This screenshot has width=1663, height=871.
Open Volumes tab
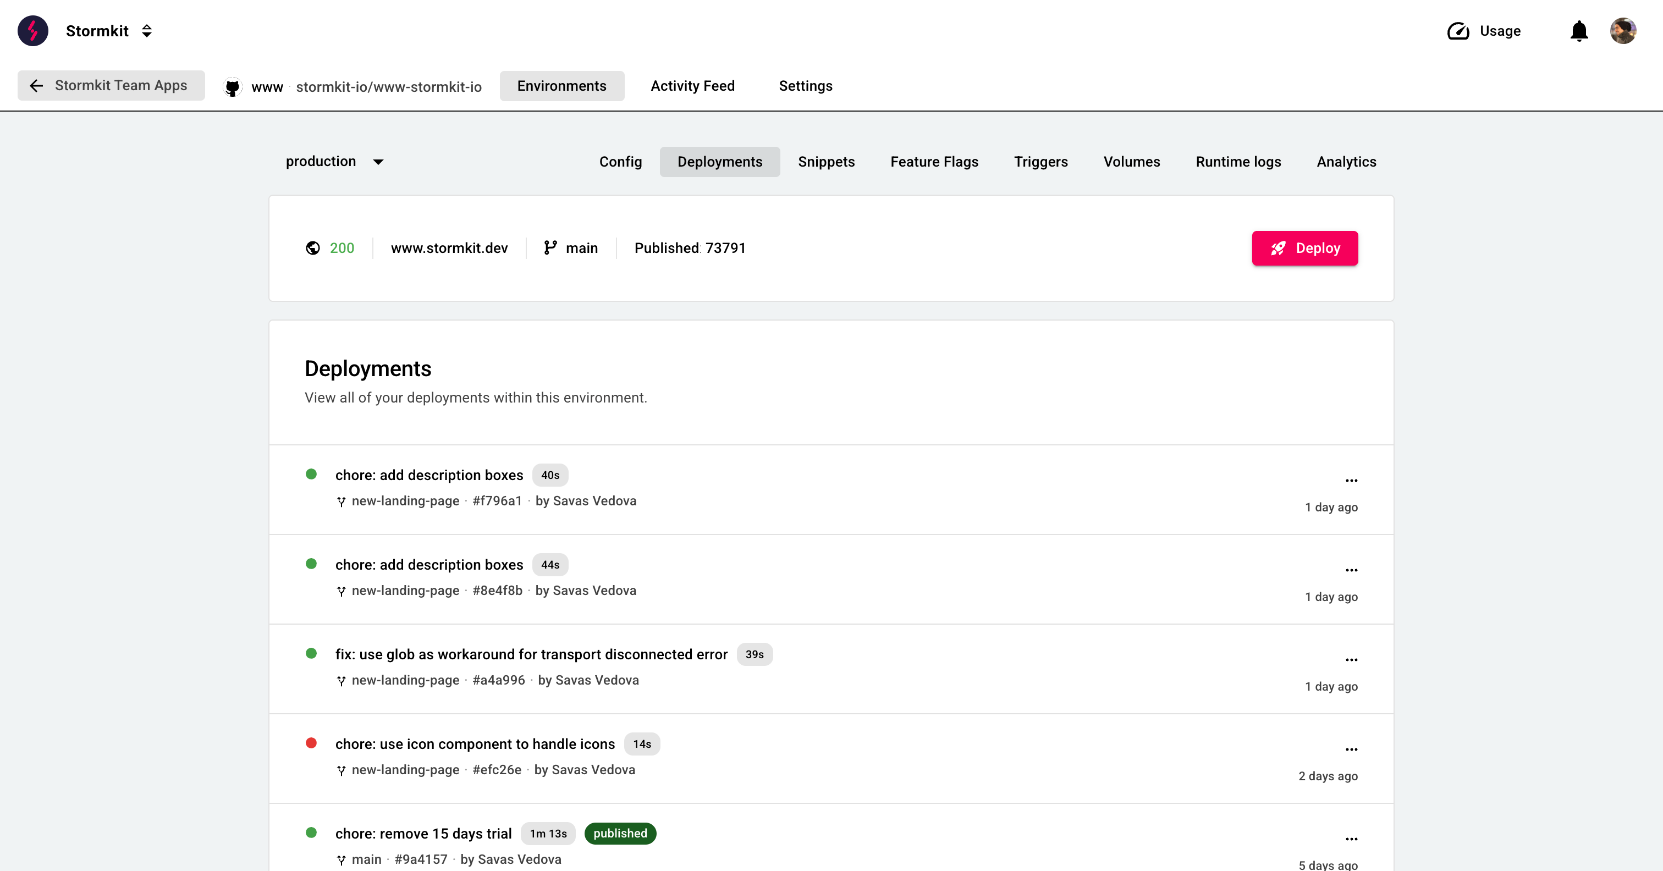tap(1131, 162)
